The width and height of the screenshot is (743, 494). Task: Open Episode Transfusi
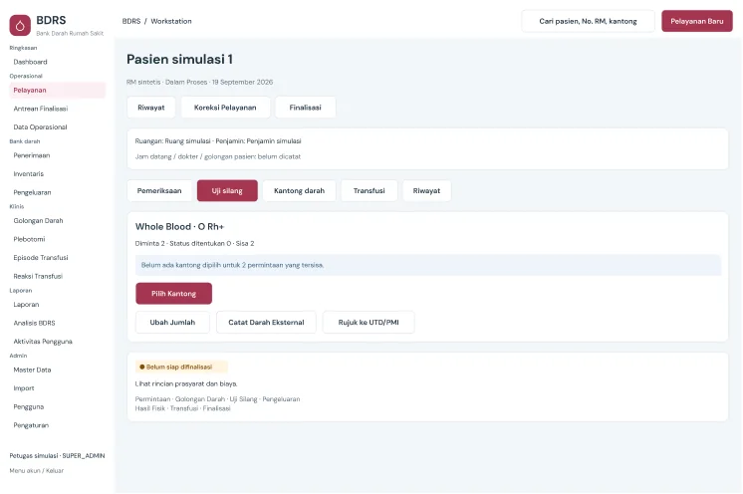[41, 258]
